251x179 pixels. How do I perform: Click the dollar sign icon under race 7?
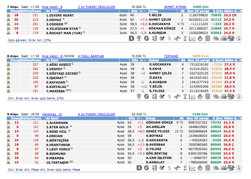[x=169, y=38]
